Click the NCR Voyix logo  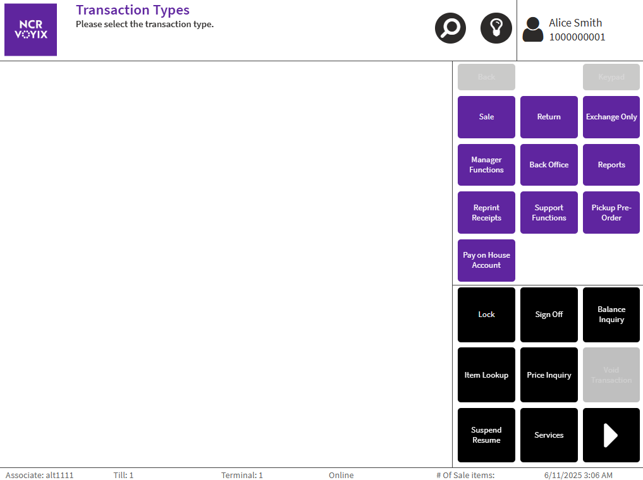(30, 30)
